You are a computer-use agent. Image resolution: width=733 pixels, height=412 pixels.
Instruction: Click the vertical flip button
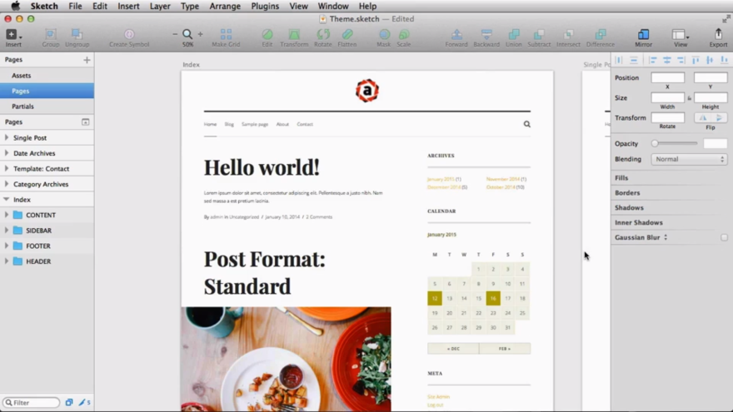(x=719, y=117)
